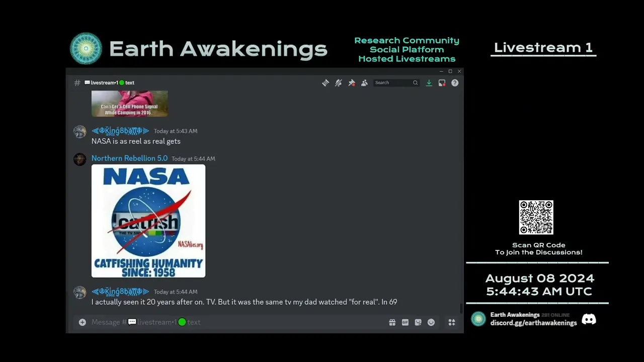Click 'August 08 2024' date text
Image resolution: width=644 pixels, height=362 pixels.
tap(540, 279)
